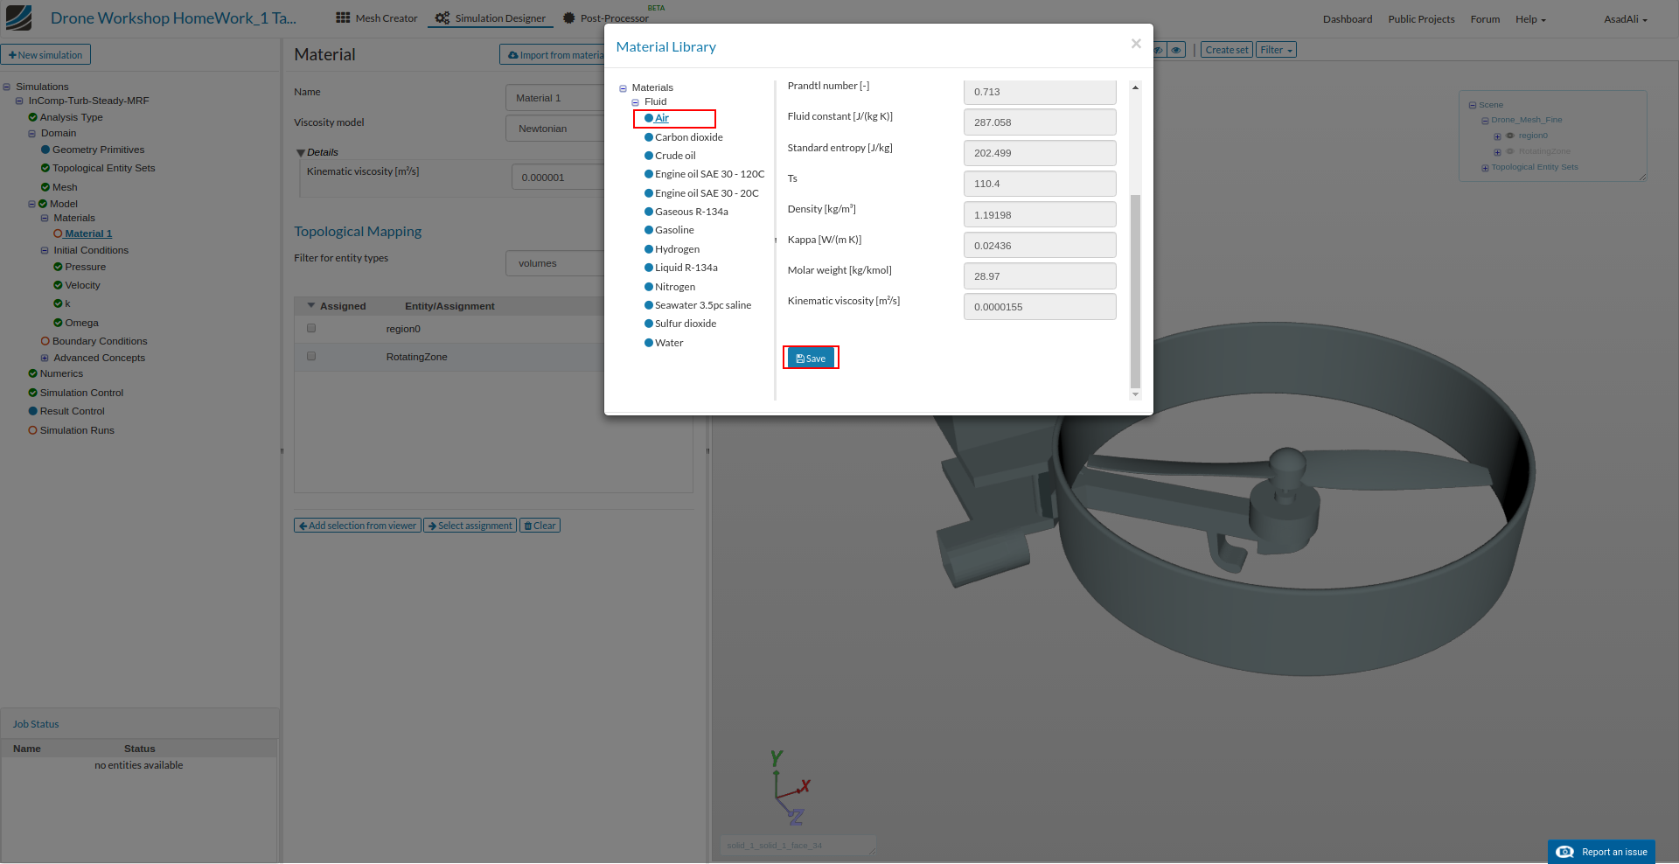The image size is (1679, 864).
Task: Open the Help menu
Action: [1530, 19]
